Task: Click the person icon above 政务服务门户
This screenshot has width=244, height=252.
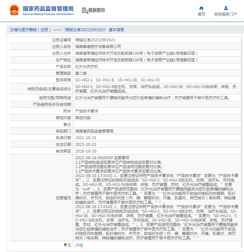Action: click(226, 8)
